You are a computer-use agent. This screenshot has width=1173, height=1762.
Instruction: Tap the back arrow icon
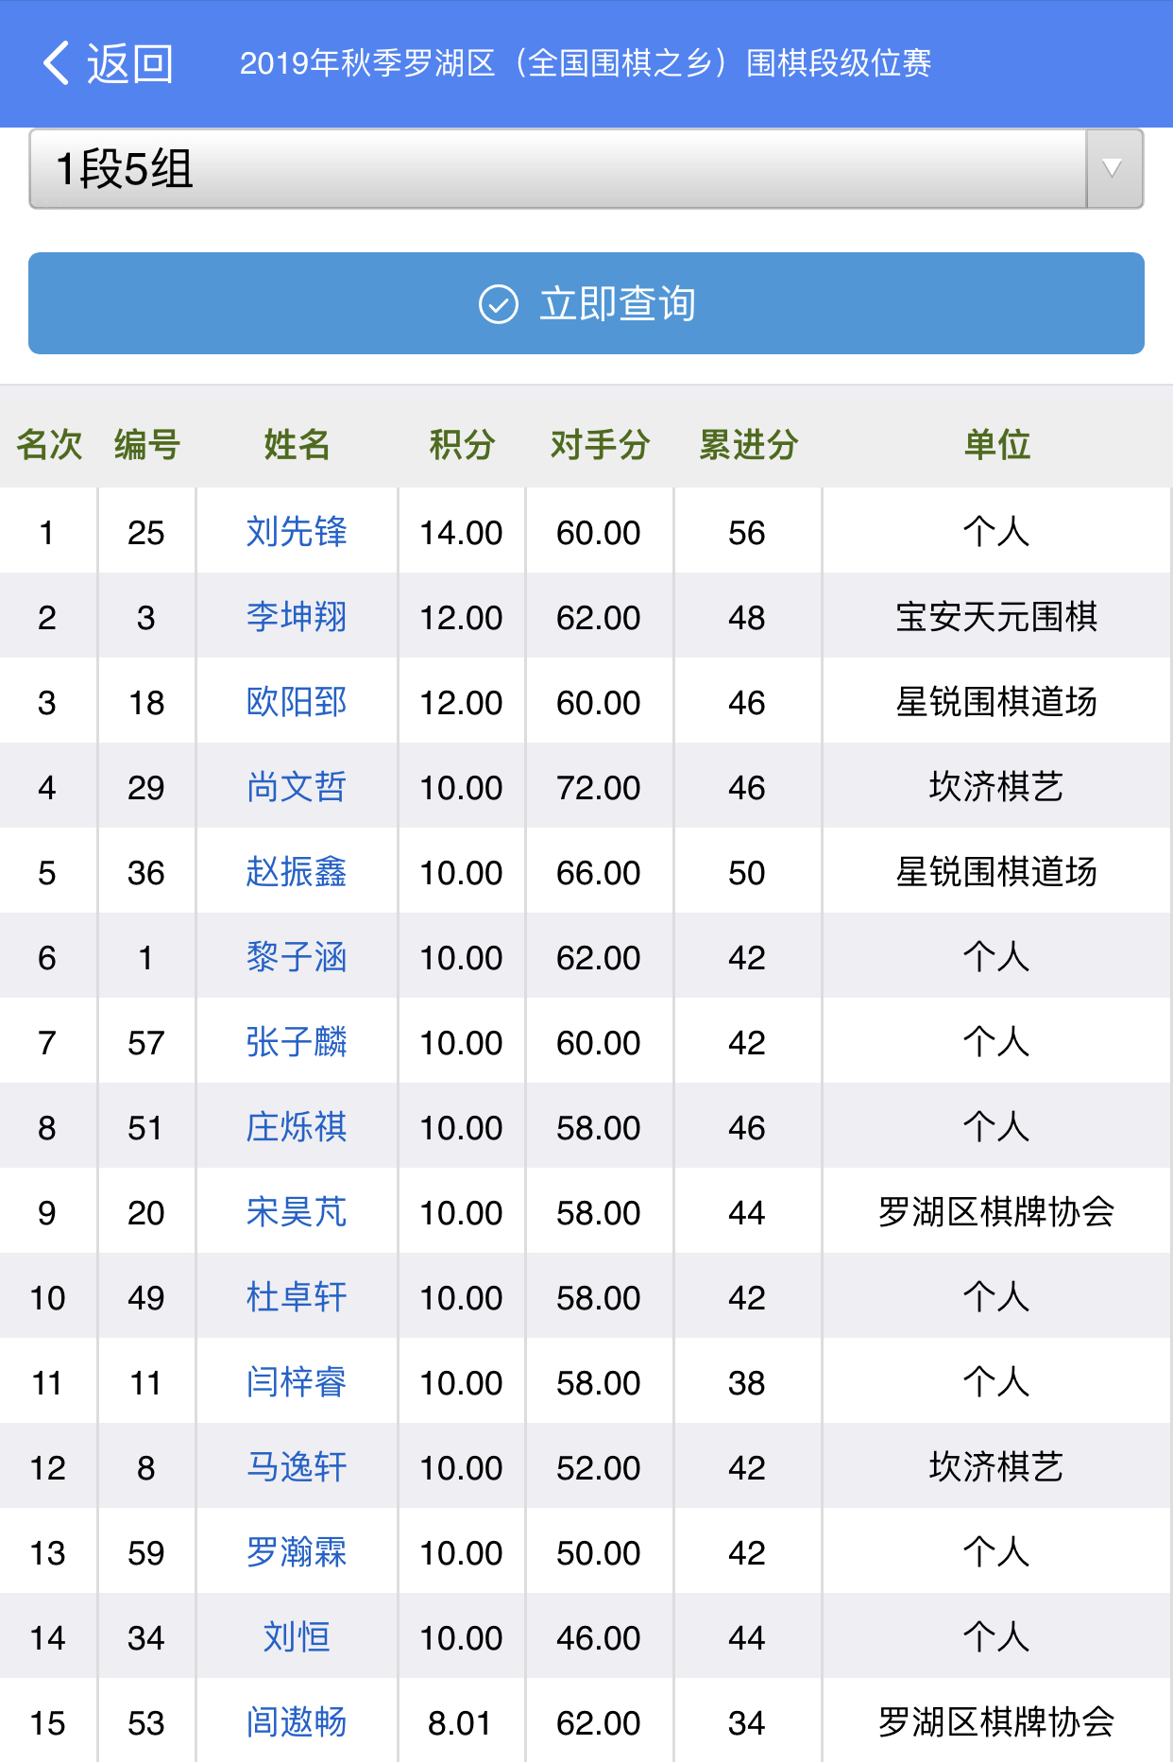[57, 63]
